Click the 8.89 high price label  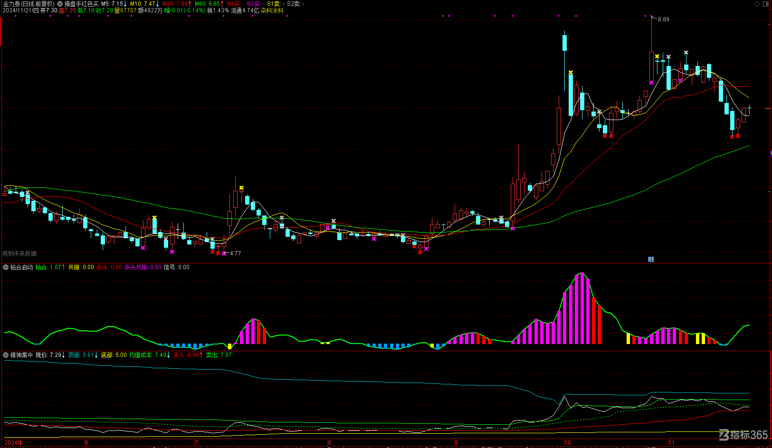coord(664,19)
